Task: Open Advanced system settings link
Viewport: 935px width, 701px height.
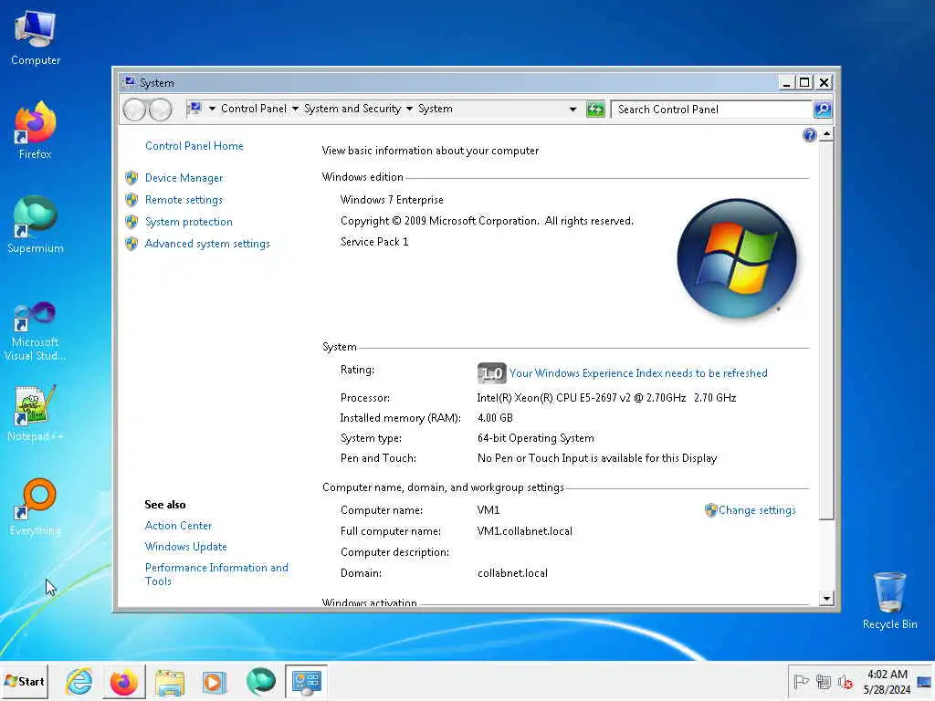Action: tap(207, 244)
